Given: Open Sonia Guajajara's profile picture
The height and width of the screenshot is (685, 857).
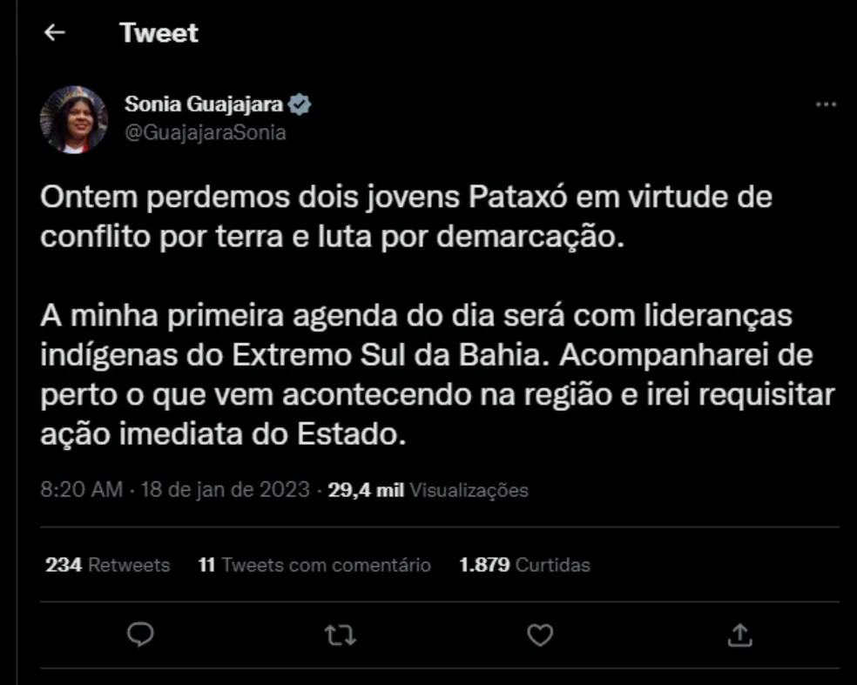Looking at the screenshot, I should click(74, 119).
